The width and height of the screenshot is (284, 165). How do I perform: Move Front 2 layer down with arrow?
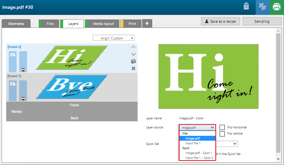[x=133, y=54]
